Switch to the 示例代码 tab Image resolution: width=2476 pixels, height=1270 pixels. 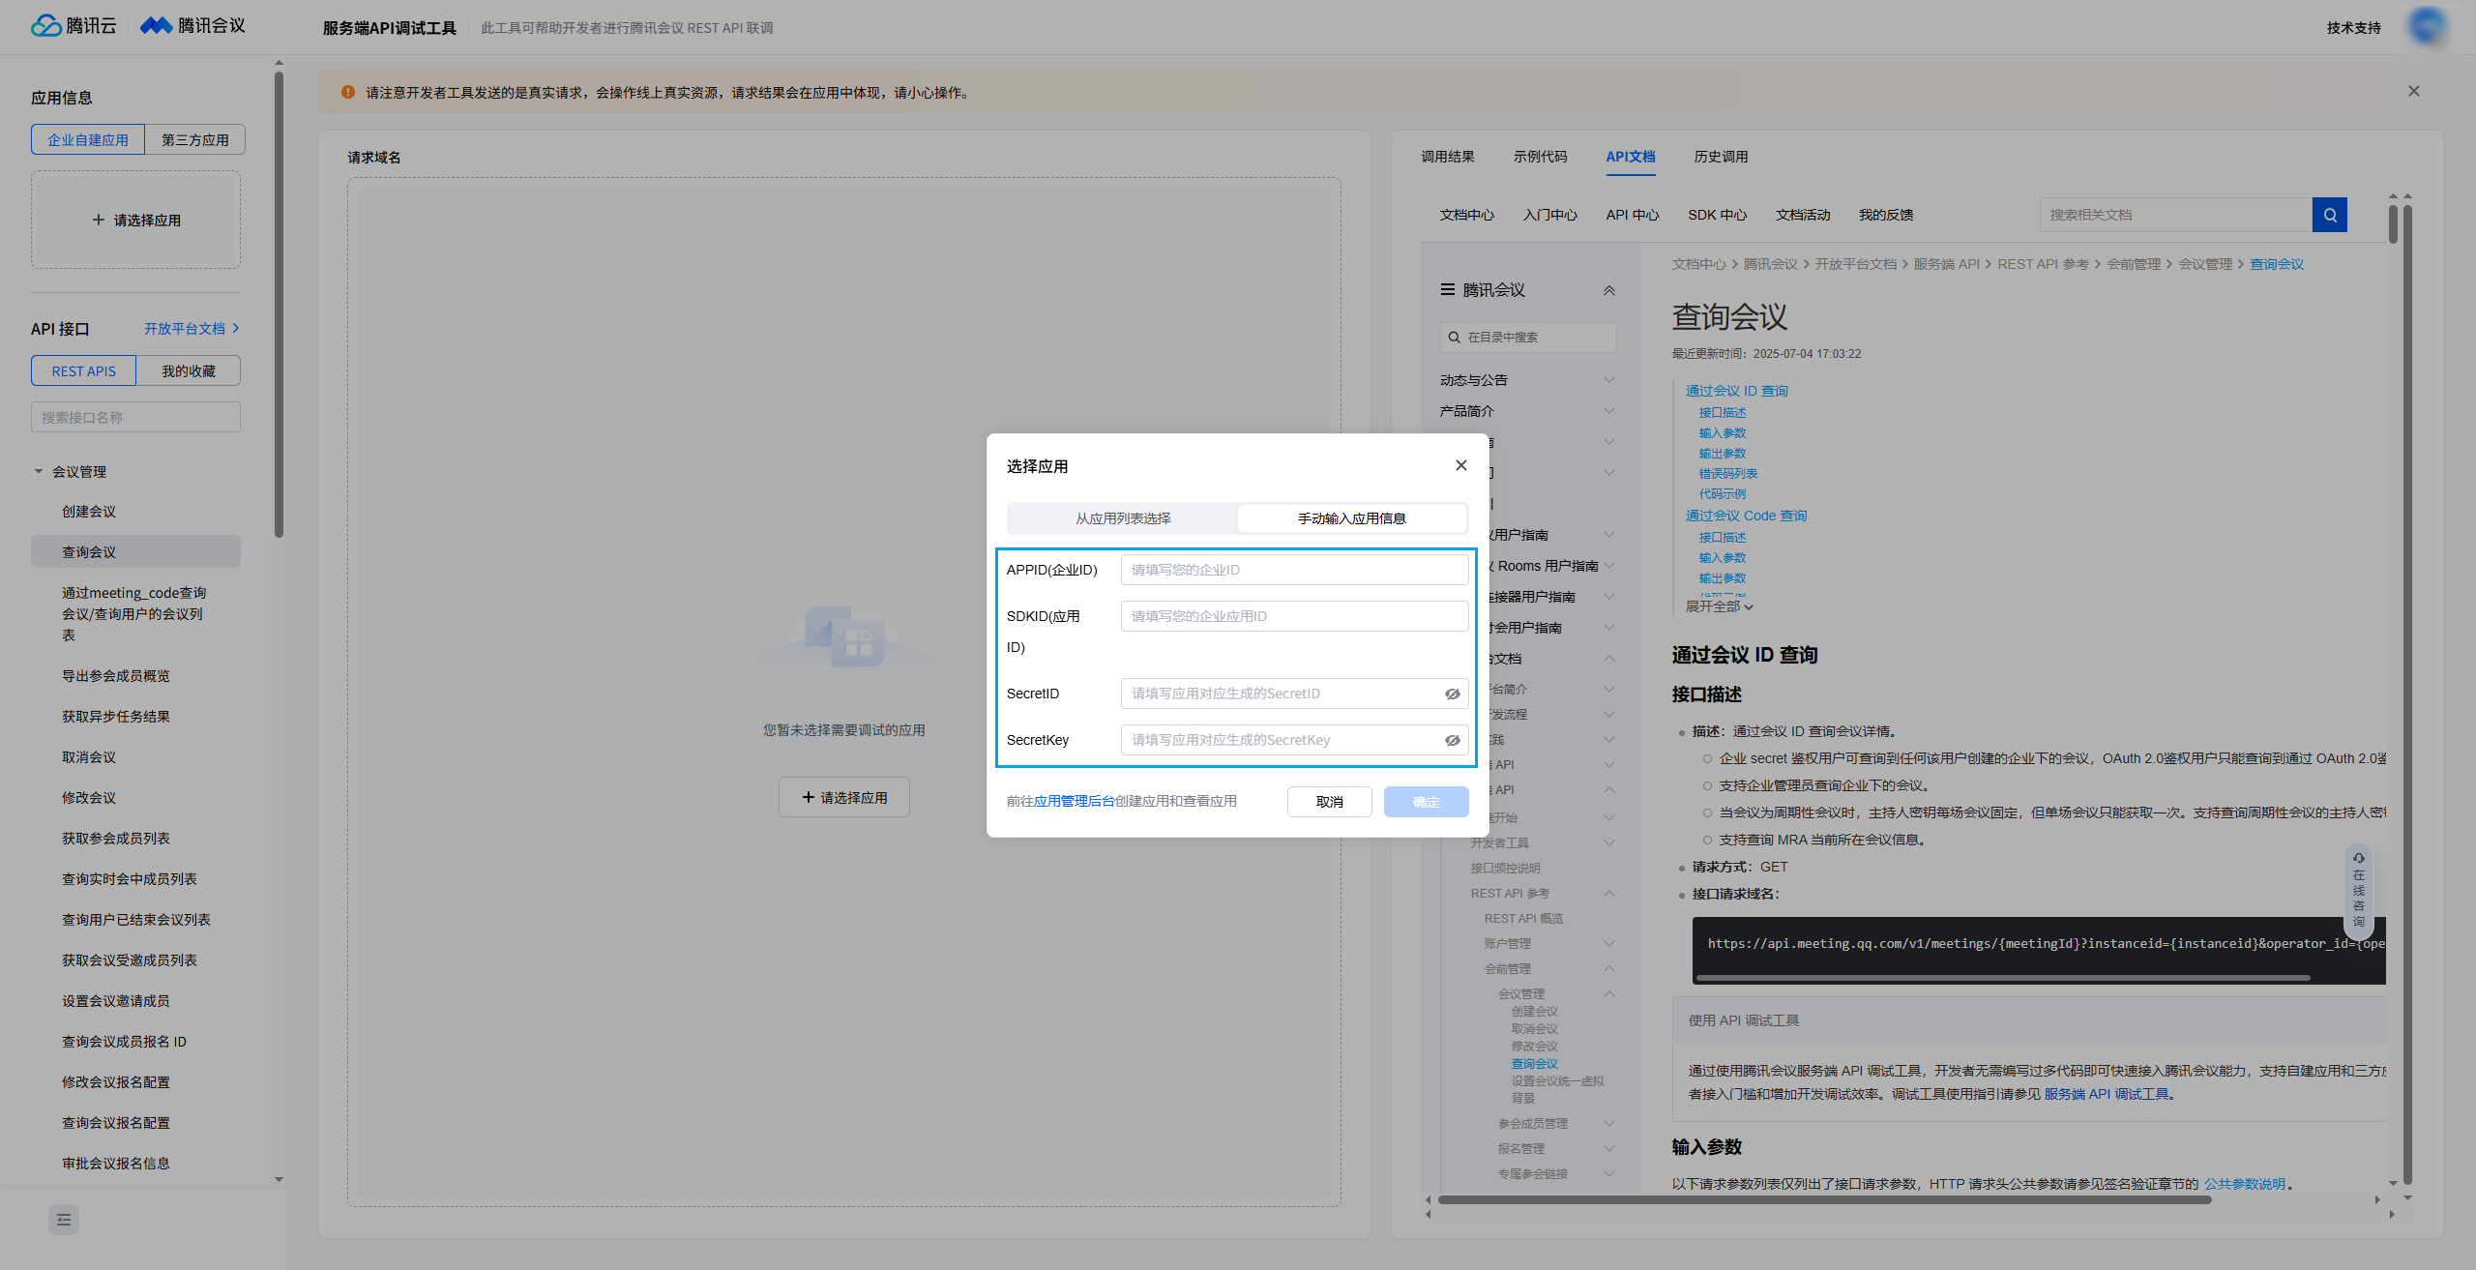(x=1540, y=157)
